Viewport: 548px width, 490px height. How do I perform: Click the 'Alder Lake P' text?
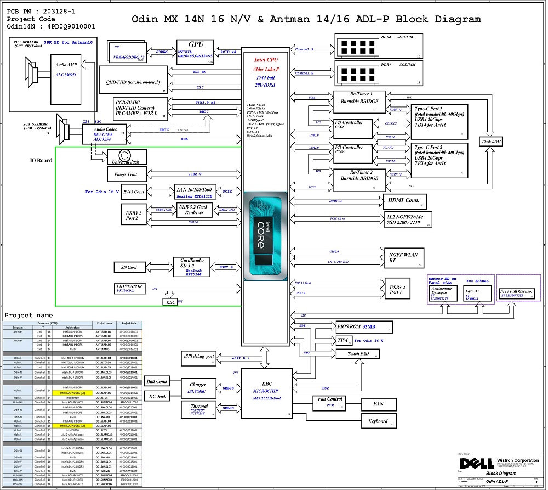[x=266, y=69]
